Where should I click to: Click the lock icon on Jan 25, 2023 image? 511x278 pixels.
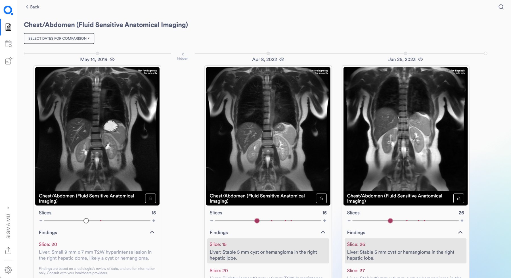[459, 198]
